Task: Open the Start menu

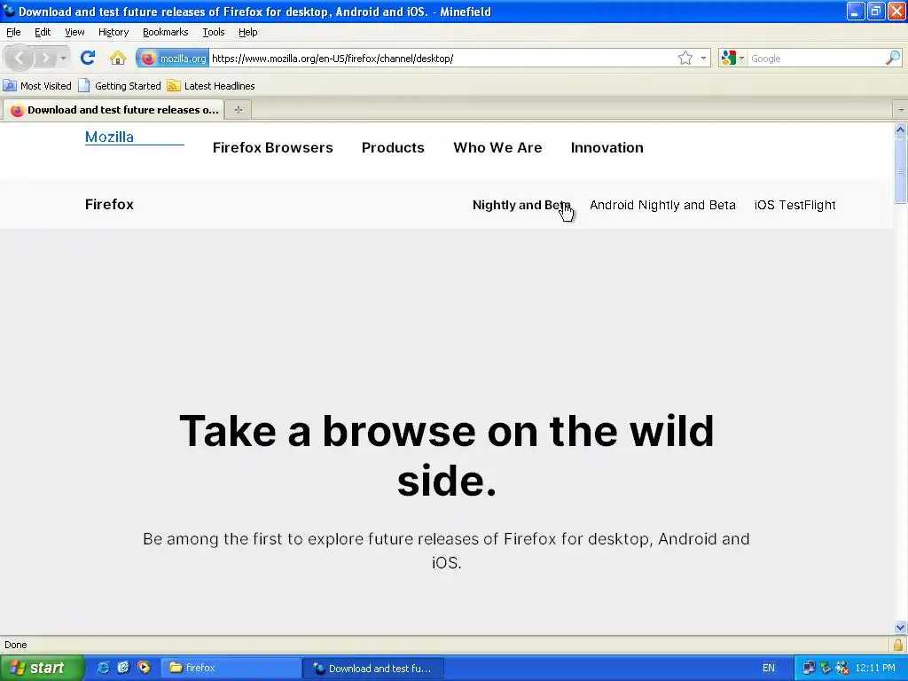Action: (42, 668)
